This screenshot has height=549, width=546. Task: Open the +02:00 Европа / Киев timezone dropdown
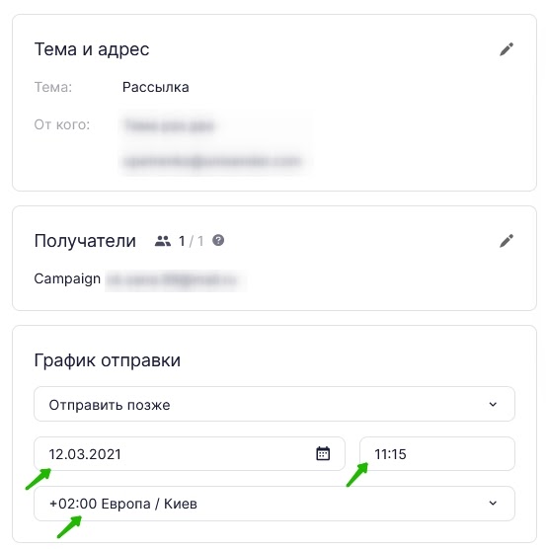pyautogui.click(x=274, y=504)
